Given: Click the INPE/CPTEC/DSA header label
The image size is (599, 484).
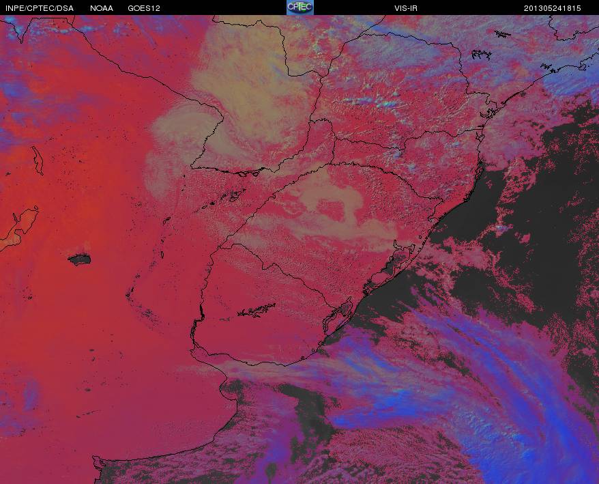Looking at the screenshot, I should pos(40,8).
